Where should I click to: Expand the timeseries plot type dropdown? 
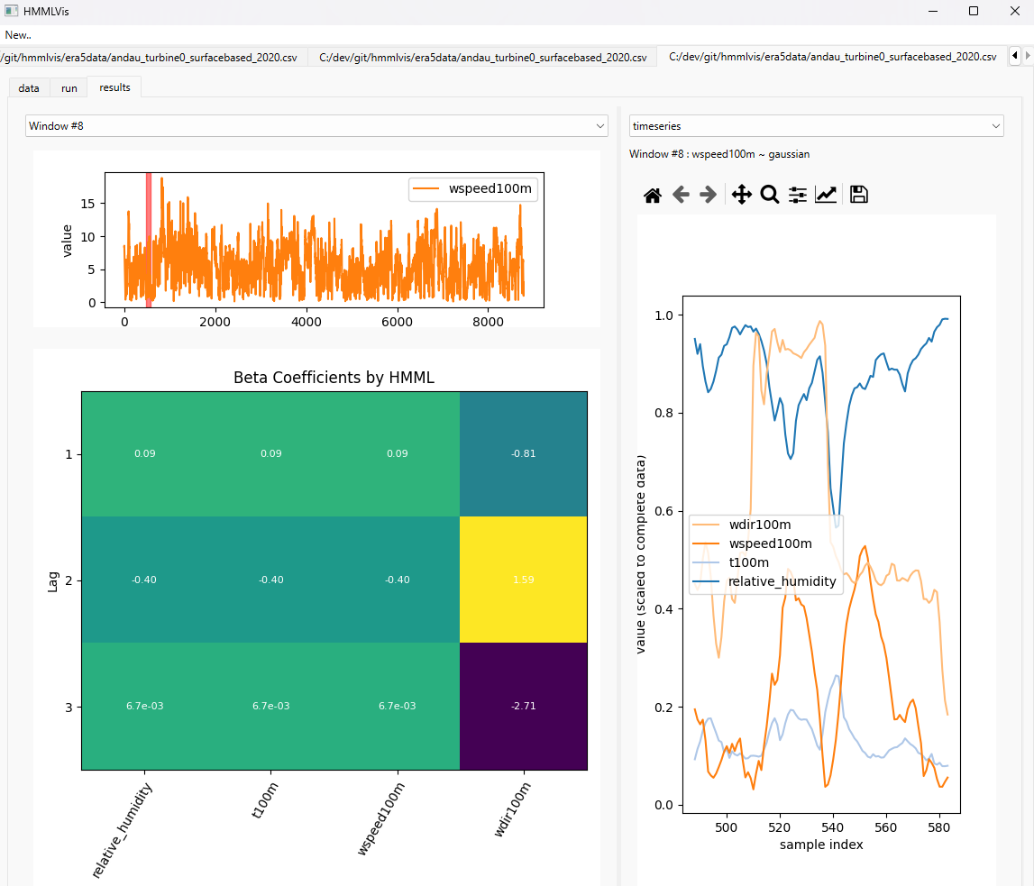pos(816,126)
